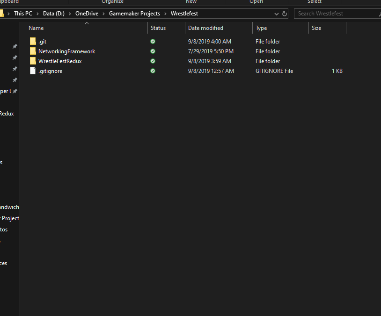Open the sidebar item ending in Project

[x=9, y=218]
